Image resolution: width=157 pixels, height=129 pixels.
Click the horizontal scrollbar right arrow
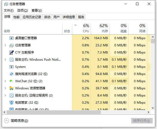point(149,112)
